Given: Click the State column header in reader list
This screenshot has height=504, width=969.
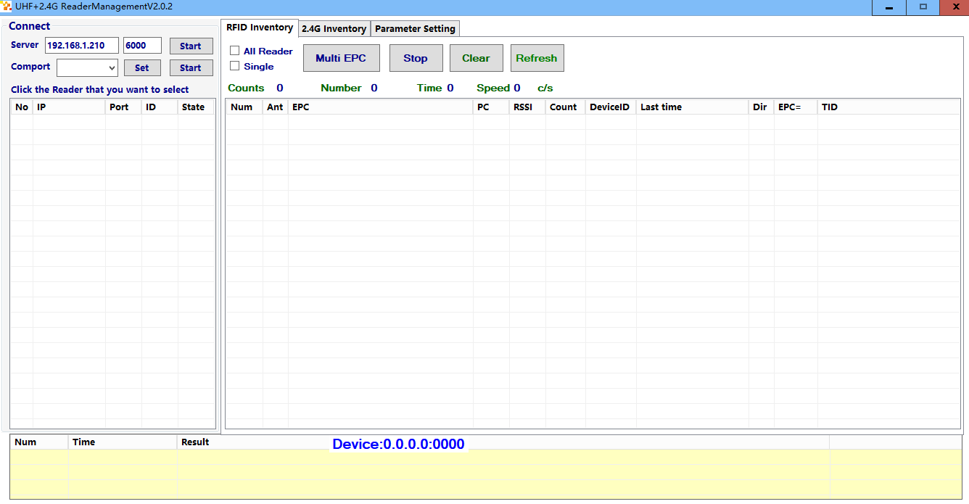Looking at the screenshot, I should pyautogui.click(x=196, y=107).
